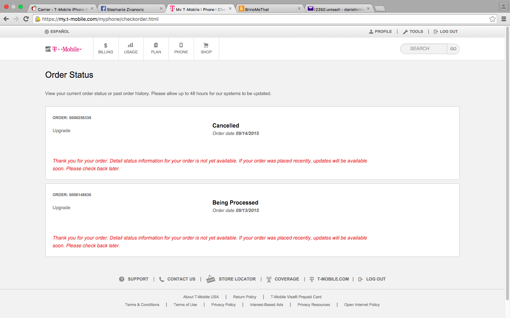Open a new browser tab
510x318 pixels.
[380, 9]
